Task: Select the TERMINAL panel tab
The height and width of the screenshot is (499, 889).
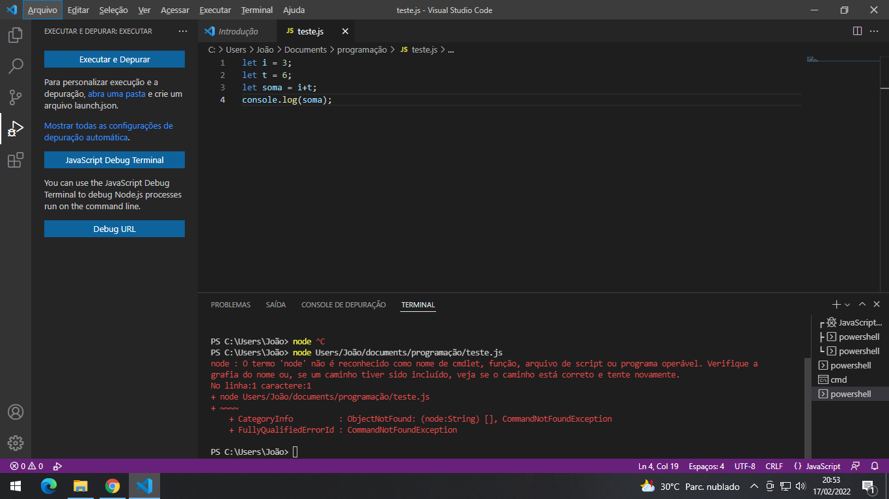Action: tap(418, 305)
